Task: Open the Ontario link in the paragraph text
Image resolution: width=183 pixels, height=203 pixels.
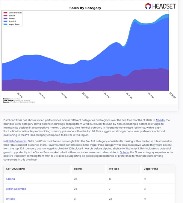Action: click(x=124, y=152)
